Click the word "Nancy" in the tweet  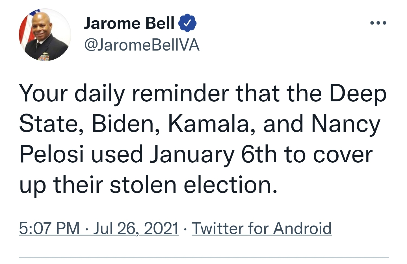coord(346,125)
